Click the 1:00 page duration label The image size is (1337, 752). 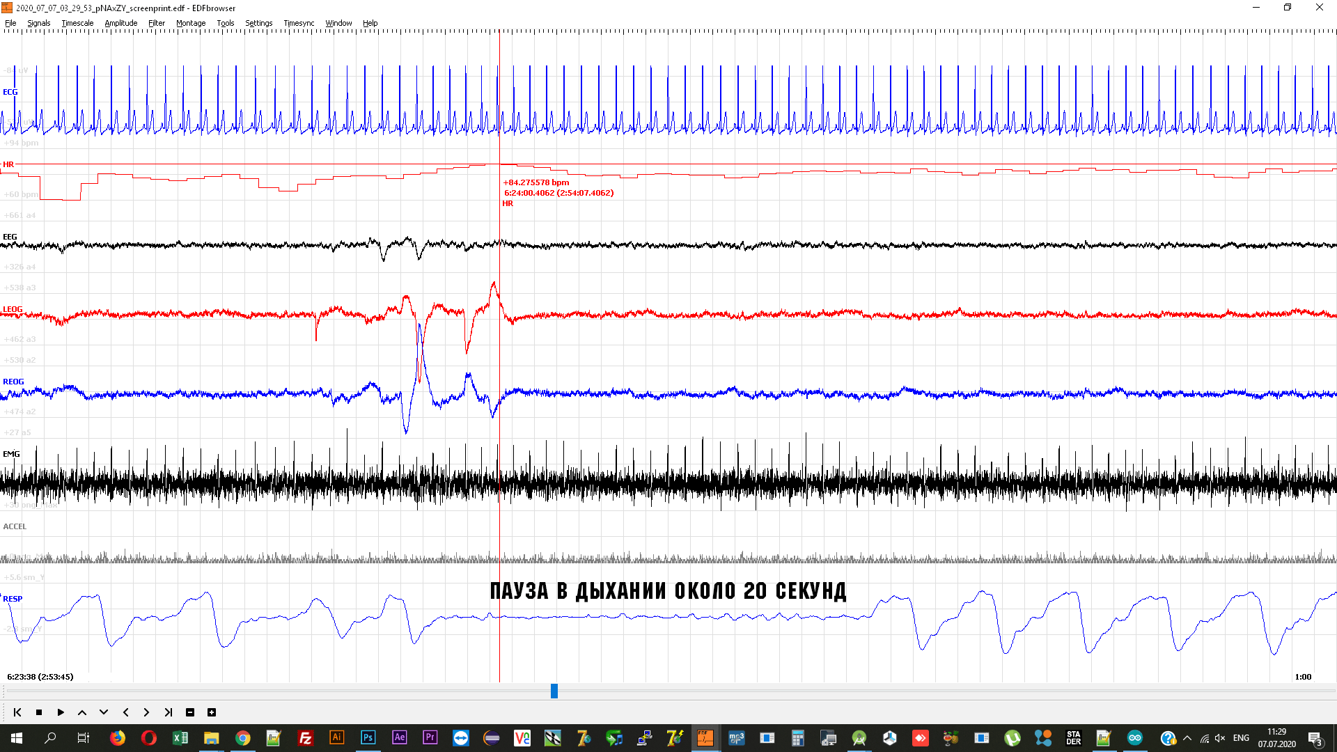click(x=1303, y=677)
